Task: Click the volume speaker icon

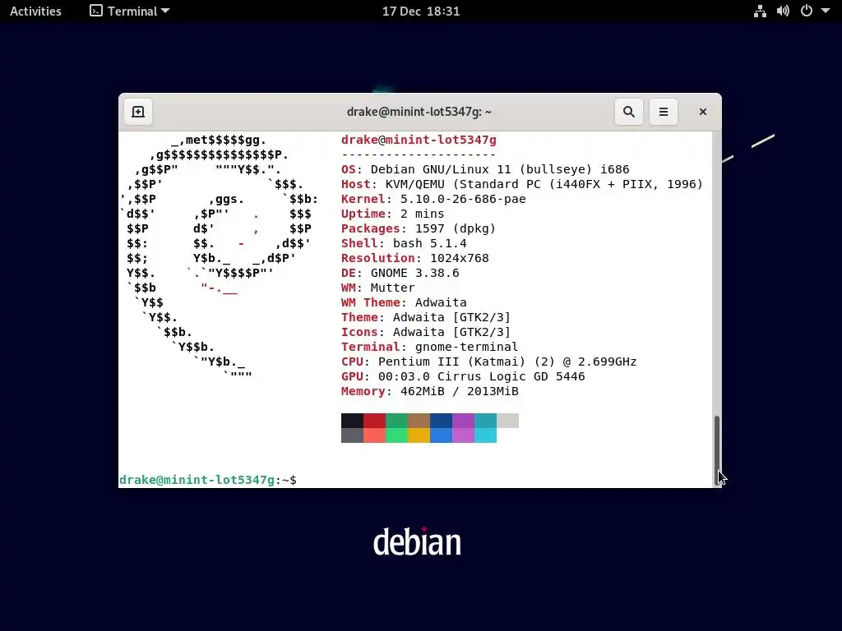Action: [783, 12]
